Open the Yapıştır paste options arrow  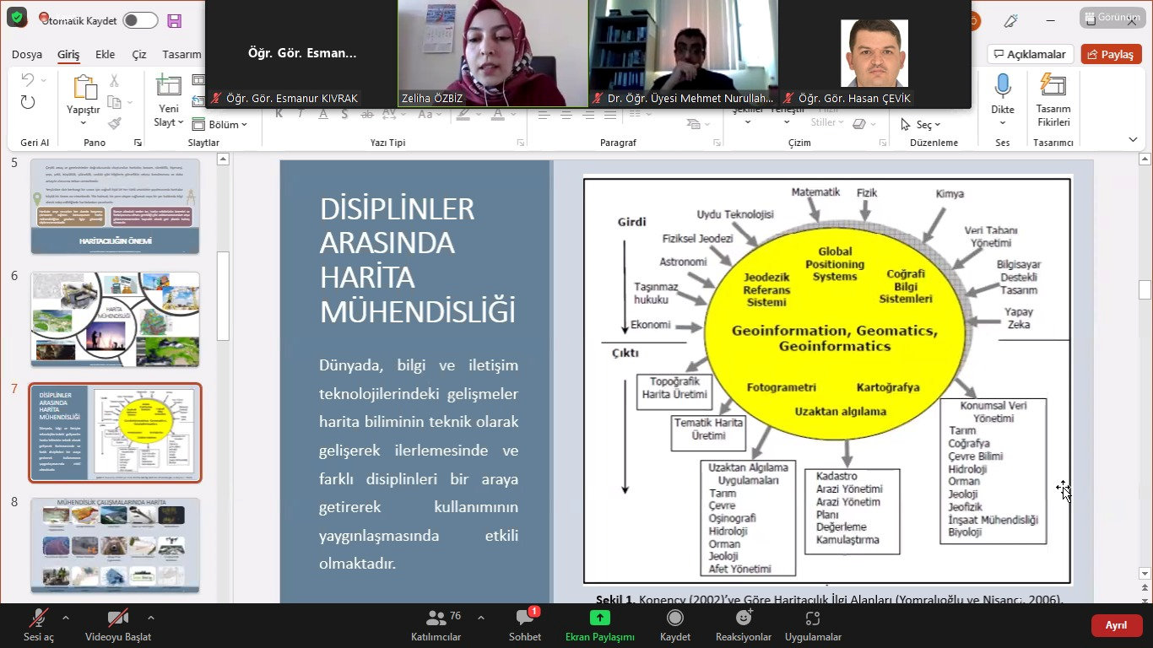(x=84, y=122)
